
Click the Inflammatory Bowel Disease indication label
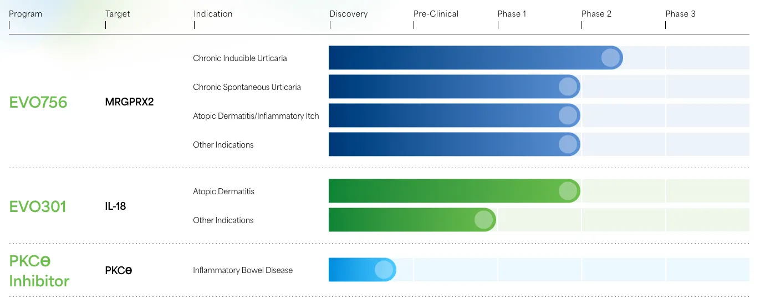click(243, 270)
